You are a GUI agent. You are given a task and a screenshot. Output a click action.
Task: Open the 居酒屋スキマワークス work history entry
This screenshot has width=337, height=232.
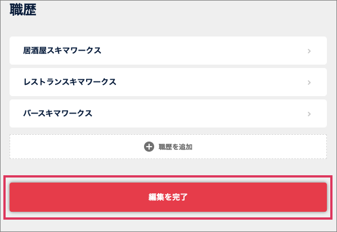[168, 51]
